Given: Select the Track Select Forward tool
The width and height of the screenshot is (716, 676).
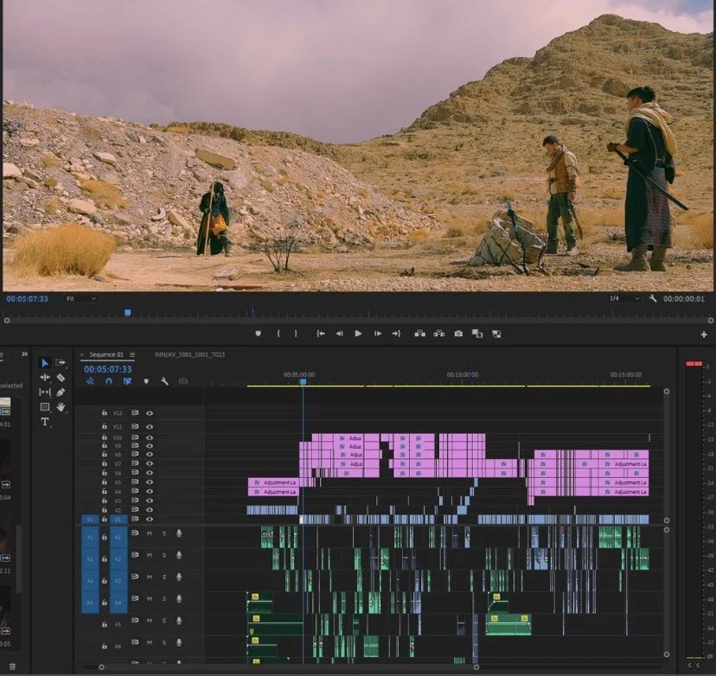Looking at the screenshot, I should [61, 363].
